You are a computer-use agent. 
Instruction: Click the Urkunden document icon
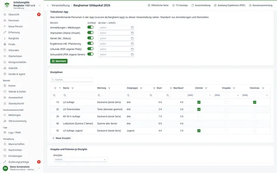(x=5, y=50)
